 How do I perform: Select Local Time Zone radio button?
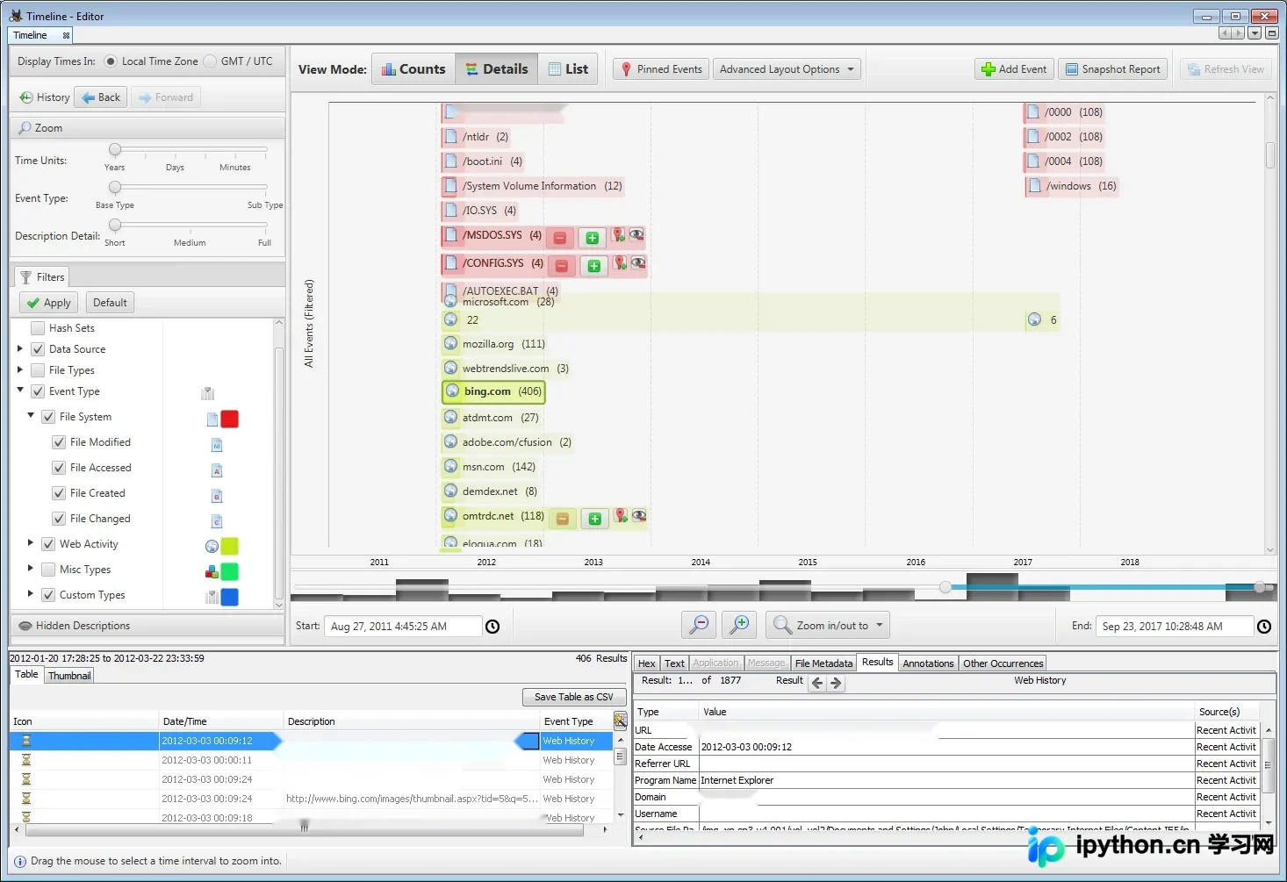(x=111, y=61)
